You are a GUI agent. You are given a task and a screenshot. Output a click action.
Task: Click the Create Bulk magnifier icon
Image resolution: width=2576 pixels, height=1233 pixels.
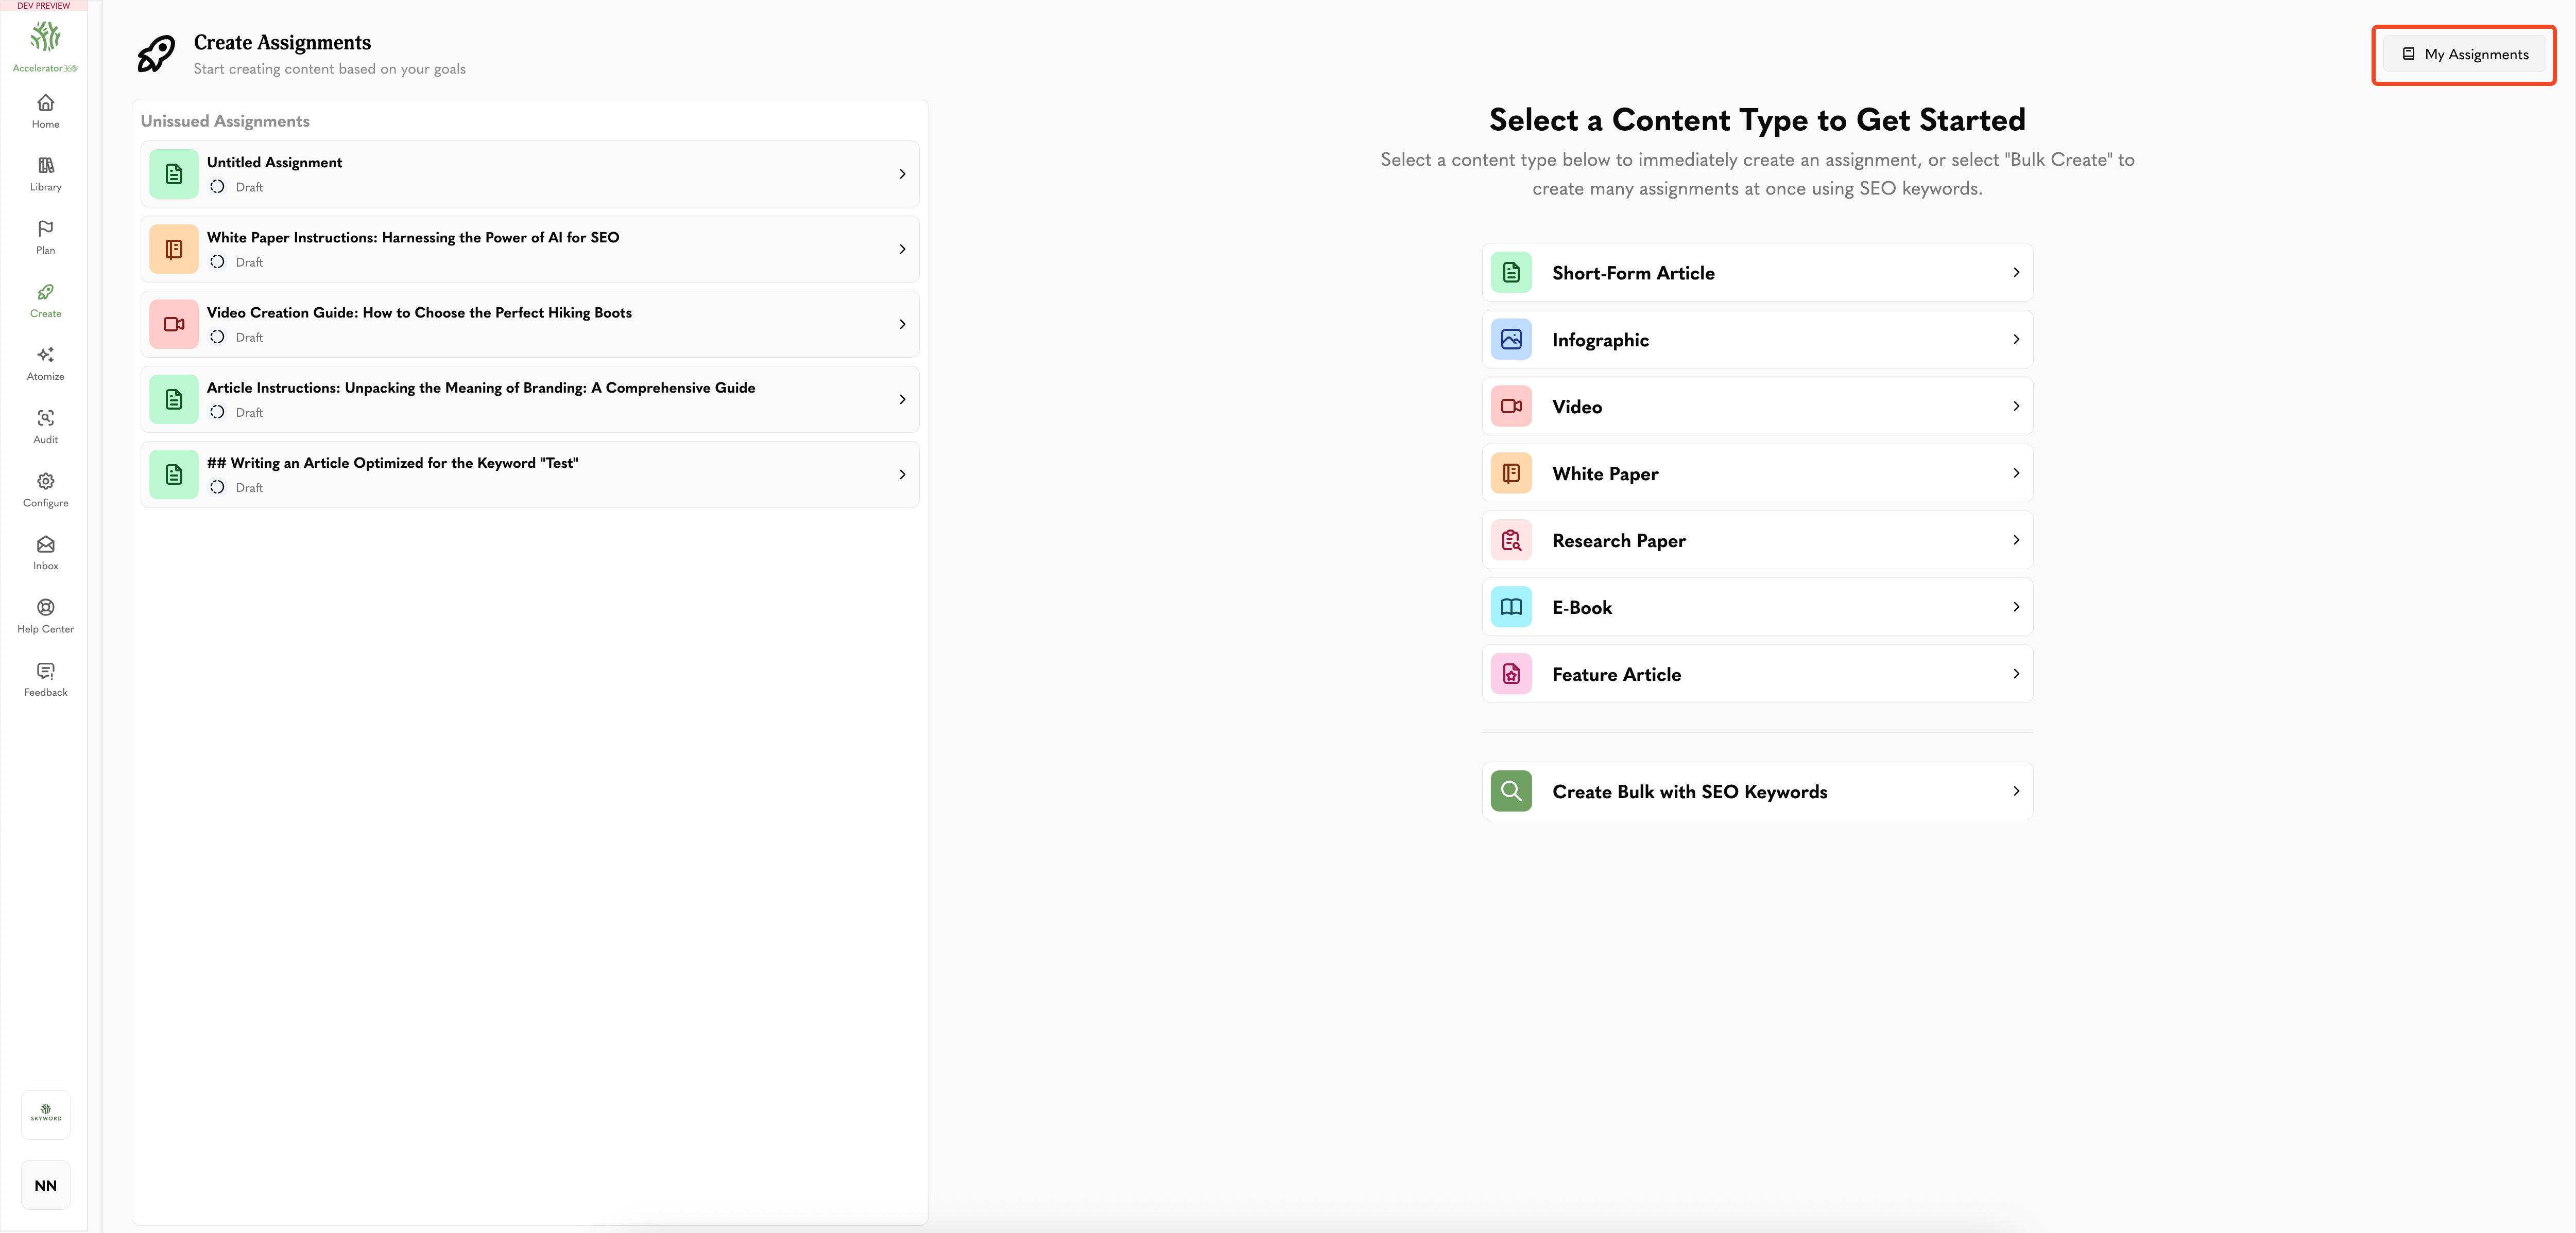coord(1511,791)
